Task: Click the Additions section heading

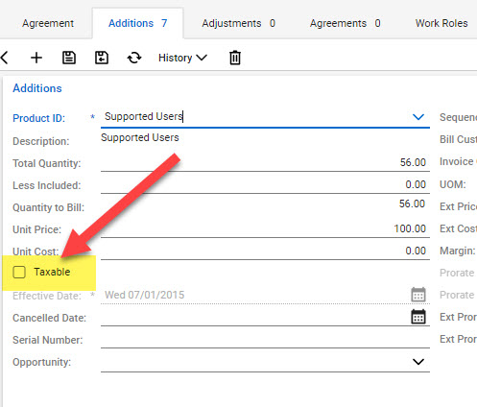Action: point(37,88)
